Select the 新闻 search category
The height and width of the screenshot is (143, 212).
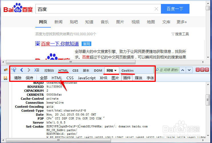[x=58, y=22]
